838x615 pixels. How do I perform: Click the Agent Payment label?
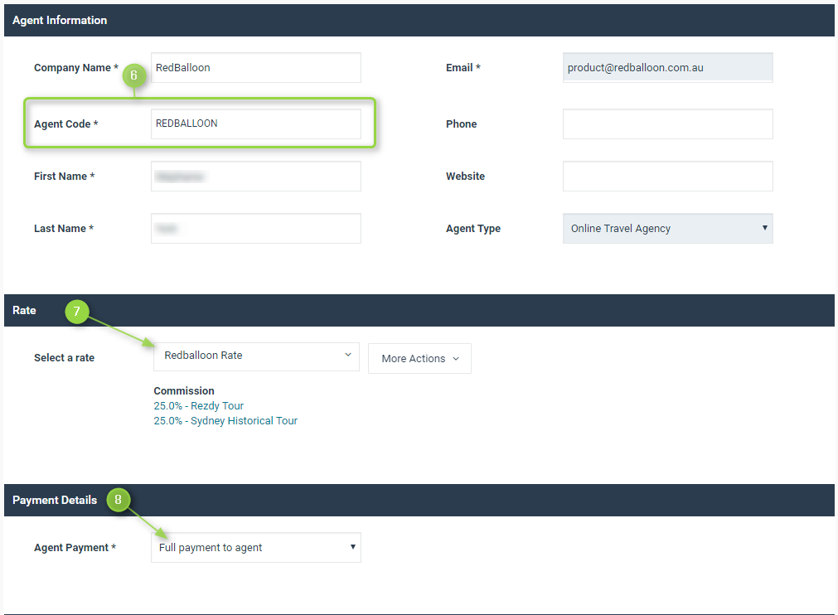pyautogui.click(x=75, y=548)
